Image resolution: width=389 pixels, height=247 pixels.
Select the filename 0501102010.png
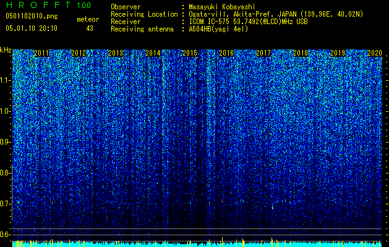[x=32, y=16]
